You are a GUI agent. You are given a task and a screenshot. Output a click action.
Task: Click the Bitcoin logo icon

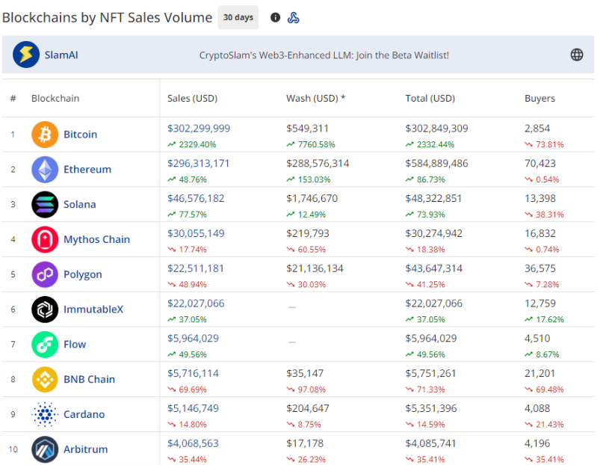pos(44,135)
